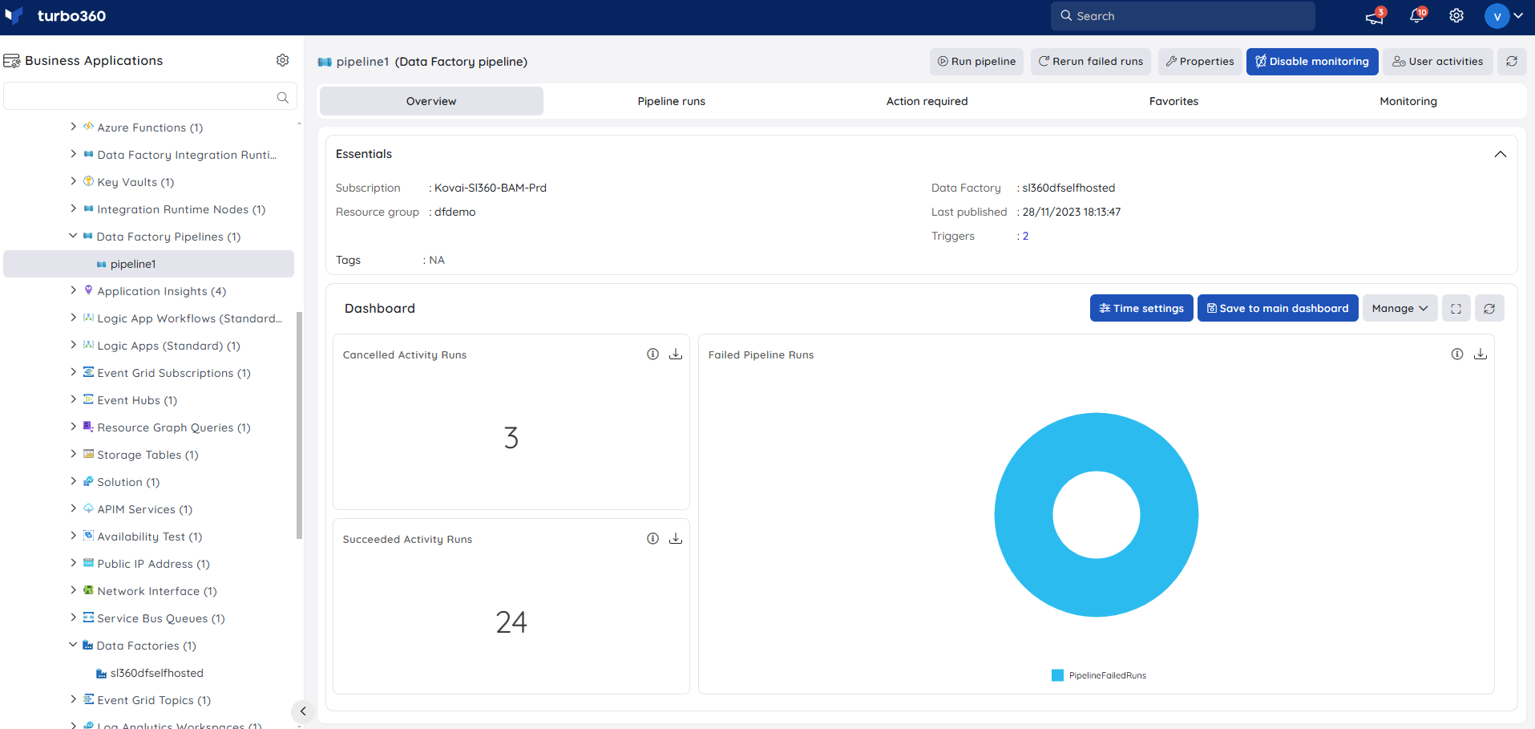
Task: Click the sidebar tree scrollbar
Action: [x=300, y=425]
